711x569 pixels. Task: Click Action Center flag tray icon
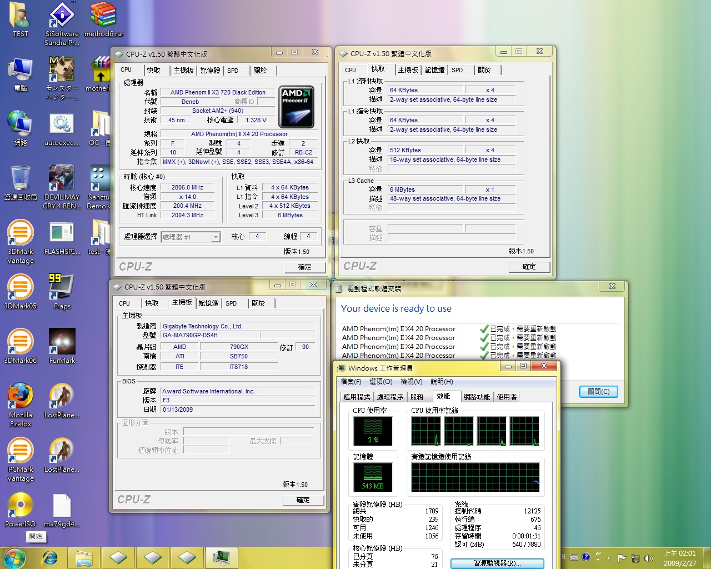pyautogui.click(x=622, y=558)
